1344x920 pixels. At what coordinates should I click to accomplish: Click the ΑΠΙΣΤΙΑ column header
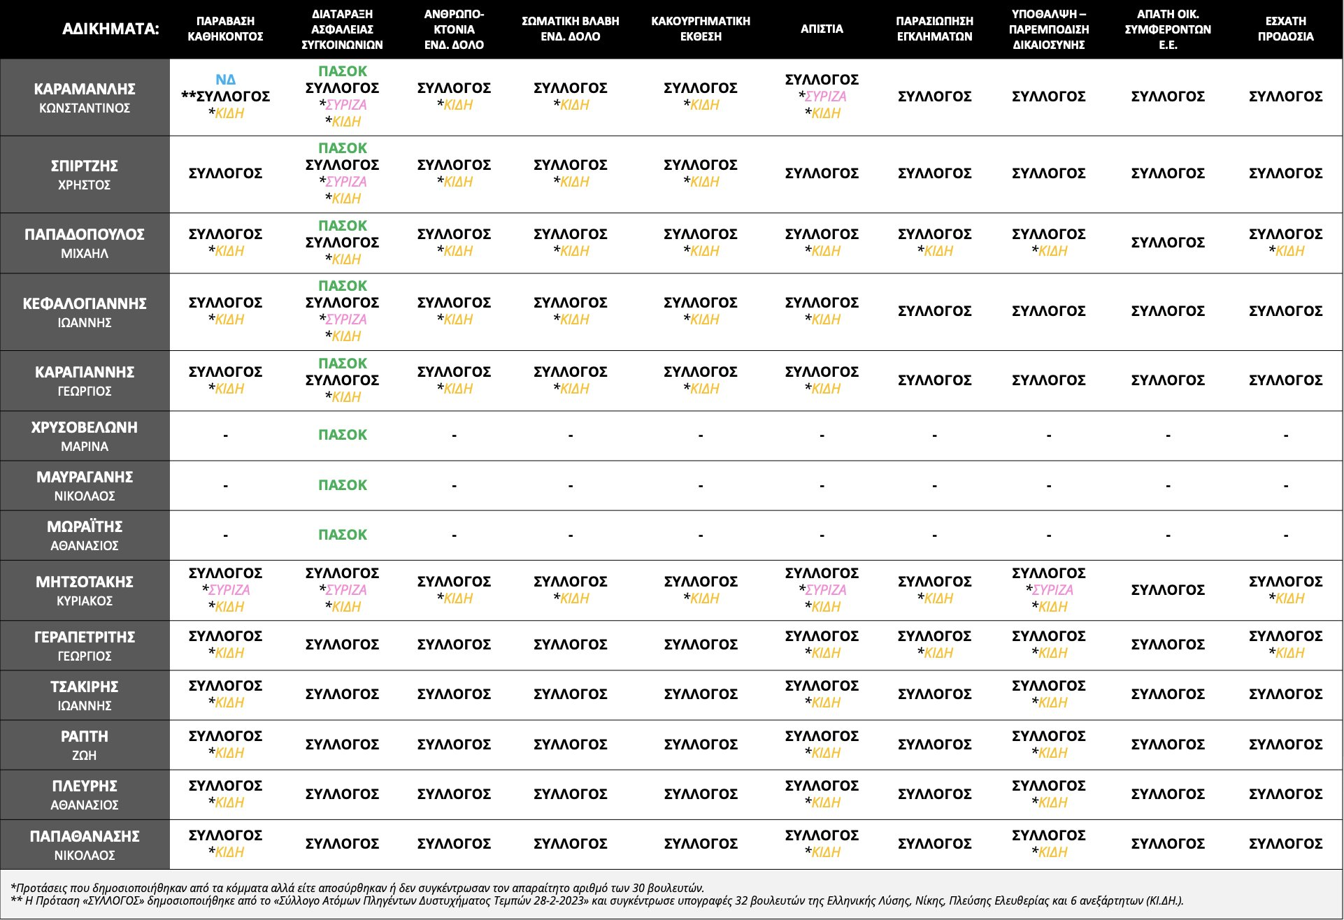pos(822,29)
